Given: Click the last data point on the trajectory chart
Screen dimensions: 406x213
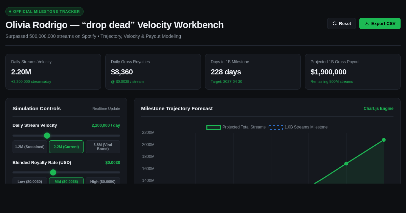Looking at the screenshot, I should 384,140.
